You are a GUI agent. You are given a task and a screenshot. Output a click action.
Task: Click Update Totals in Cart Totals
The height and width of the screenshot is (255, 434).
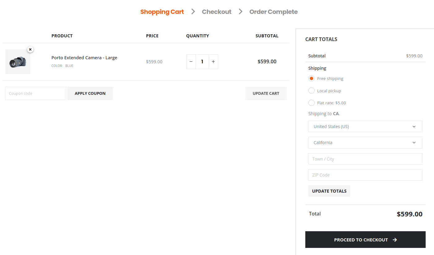point(329,191)
